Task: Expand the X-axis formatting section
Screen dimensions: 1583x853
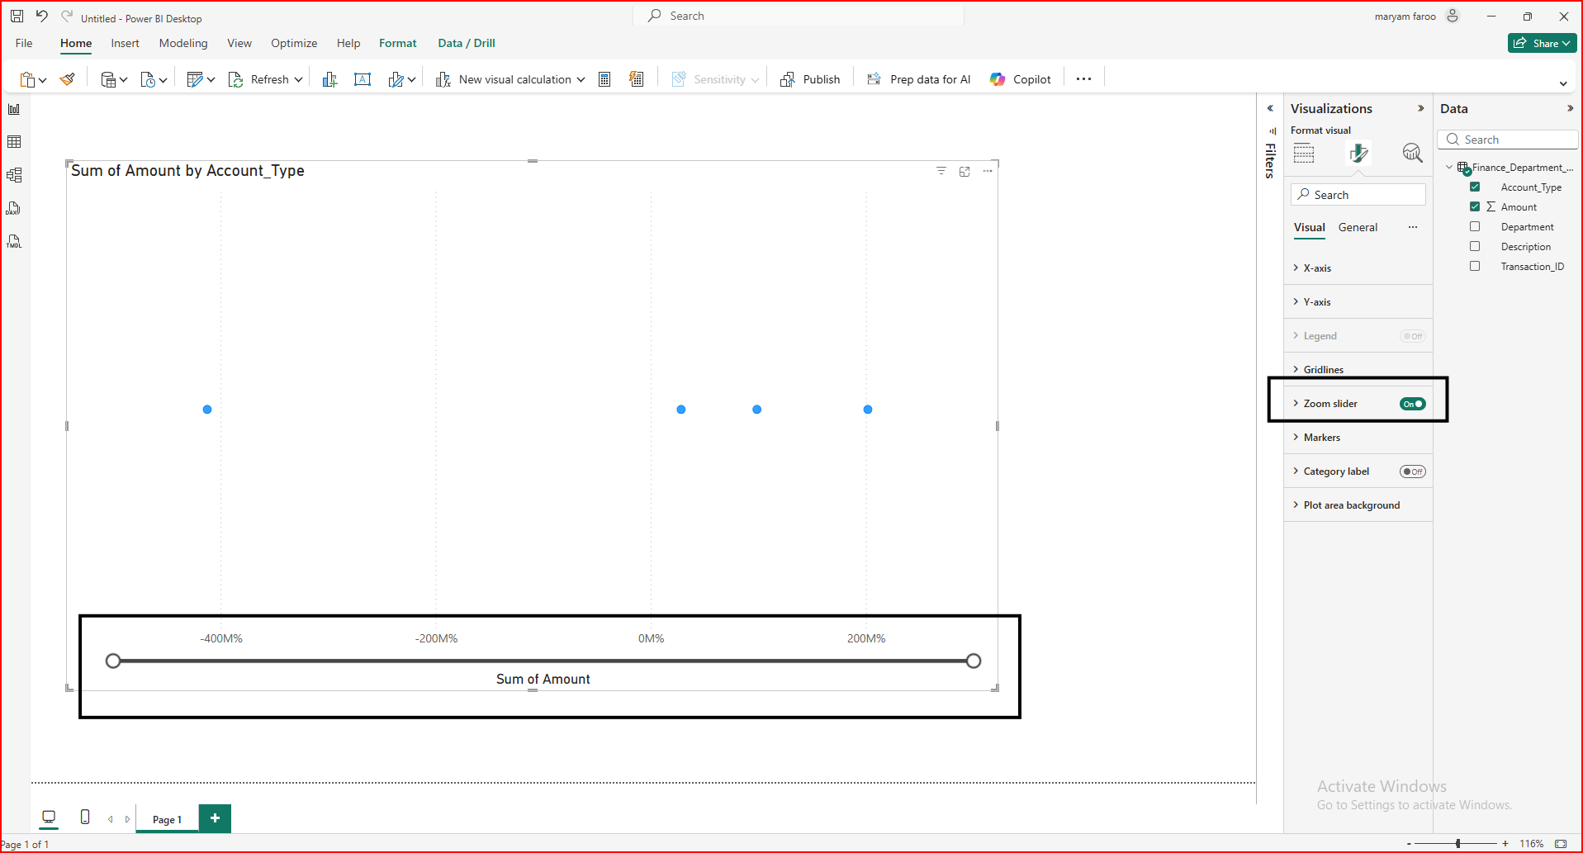Action: point(1317,268)
